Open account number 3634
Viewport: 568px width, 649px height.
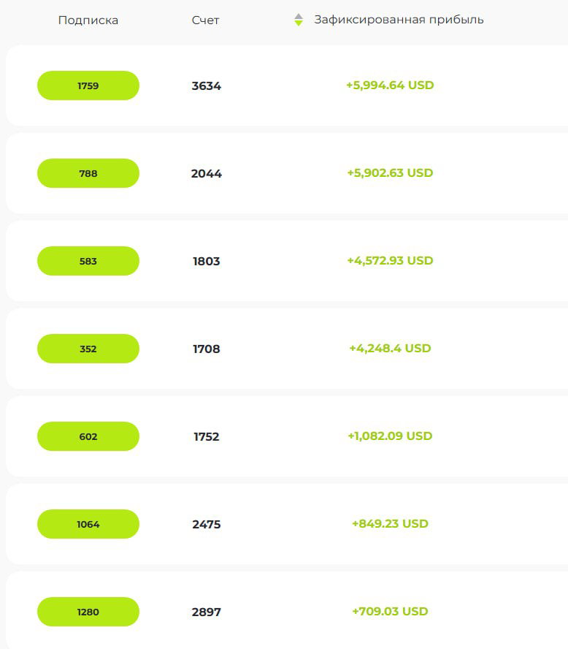[x=207, y=86]
